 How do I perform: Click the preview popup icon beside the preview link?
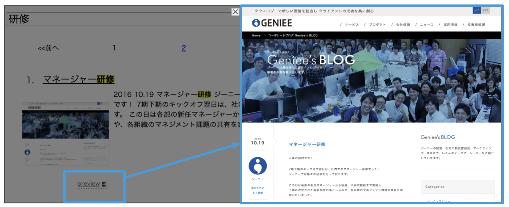point(104,184)
